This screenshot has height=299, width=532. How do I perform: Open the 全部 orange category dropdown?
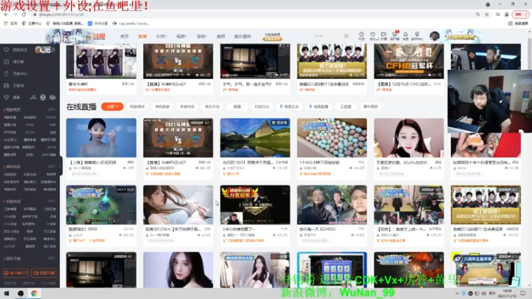point(112,106)
